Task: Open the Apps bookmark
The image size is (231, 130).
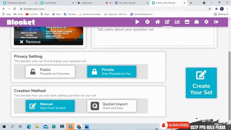Action: (x=6, y=14)
